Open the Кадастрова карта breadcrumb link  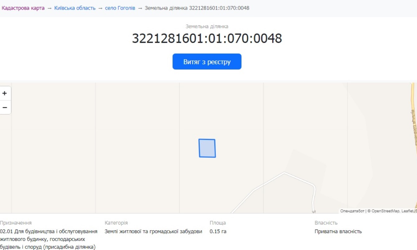[x=23, y=8]
